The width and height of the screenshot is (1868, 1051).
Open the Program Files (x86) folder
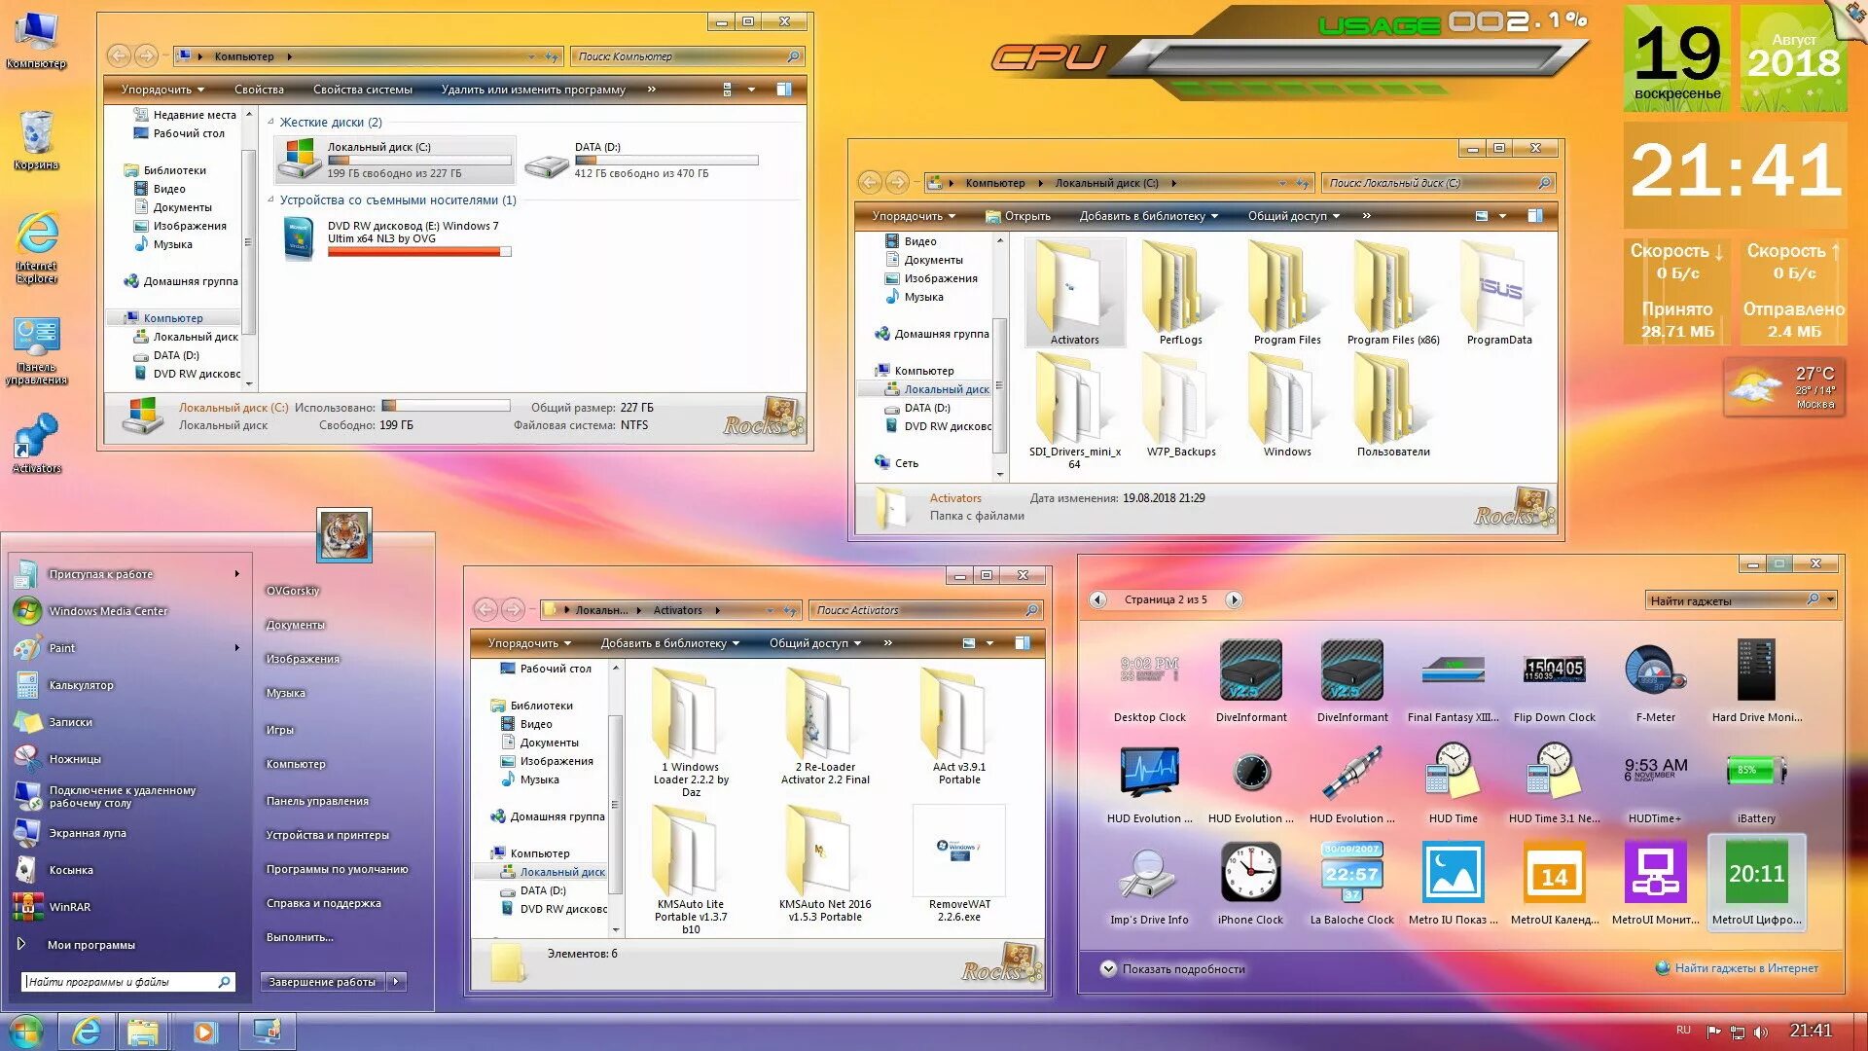pos(1391,294)
